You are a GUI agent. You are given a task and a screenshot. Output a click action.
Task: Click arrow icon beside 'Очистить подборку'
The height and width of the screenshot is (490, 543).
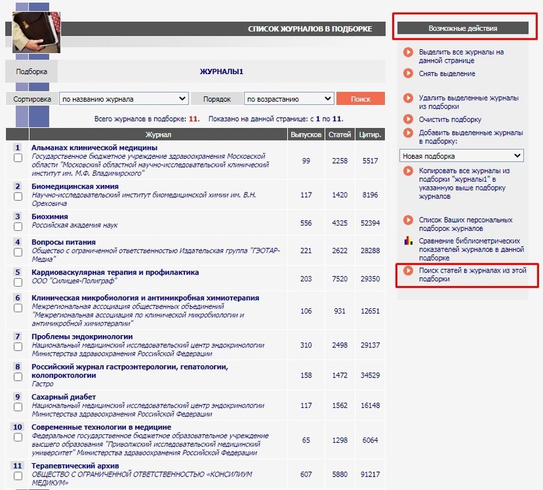(408, 119)
